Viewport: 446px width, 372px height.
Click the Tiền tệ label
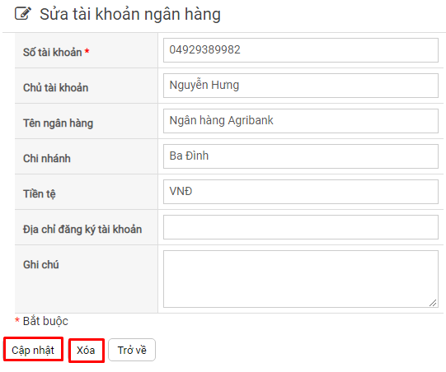tap(40, 194)
